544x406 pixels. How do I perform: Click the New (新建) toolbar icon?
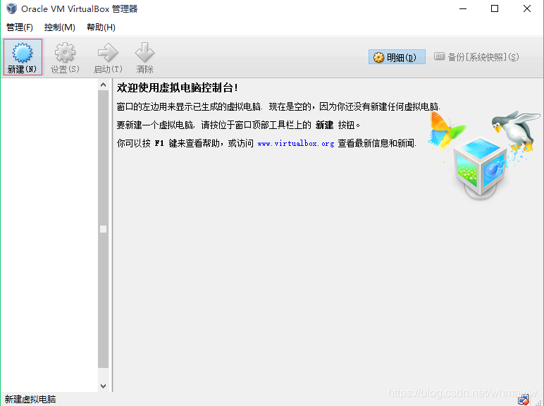[x=23, y=57]
